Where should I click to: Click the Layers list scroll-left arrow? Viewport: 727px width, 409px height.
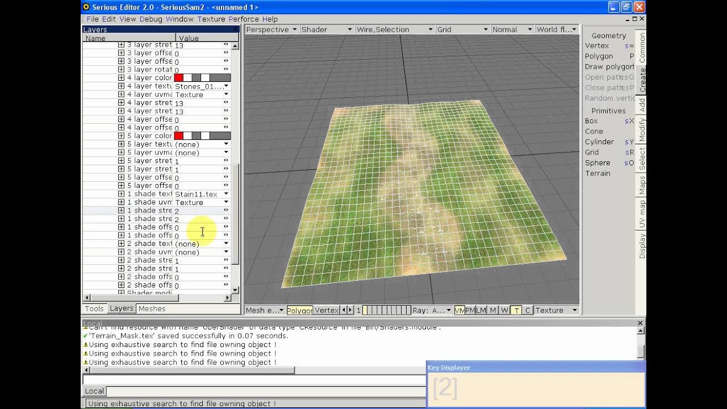pyautogui.click(x=87, y=298)
